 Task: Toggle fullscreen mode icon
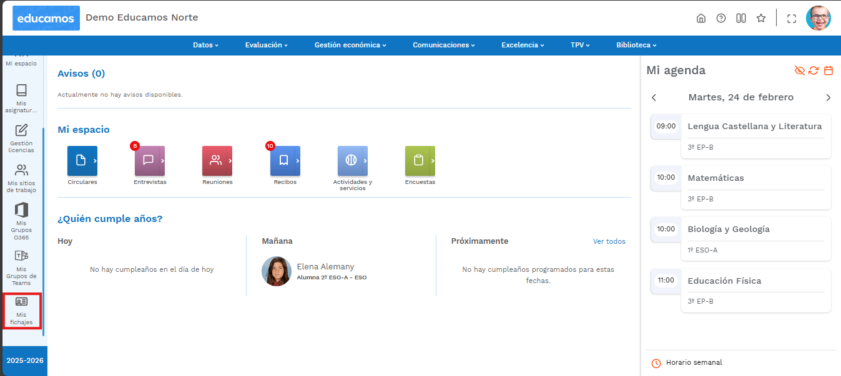click(792, 19)
